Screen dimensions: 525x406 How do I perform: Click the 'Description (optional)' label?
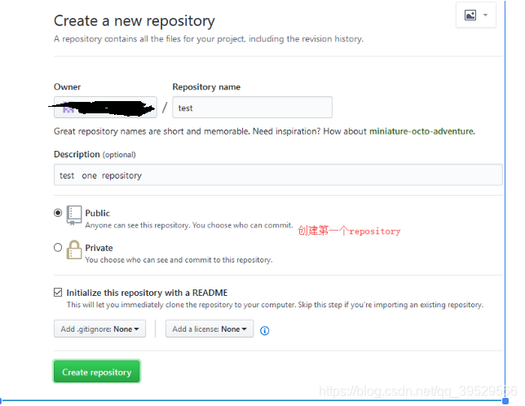tap(95, 154)
